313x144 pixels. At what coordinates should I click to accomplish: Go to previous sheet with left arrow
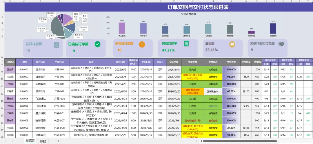click(x=6, y=141)
